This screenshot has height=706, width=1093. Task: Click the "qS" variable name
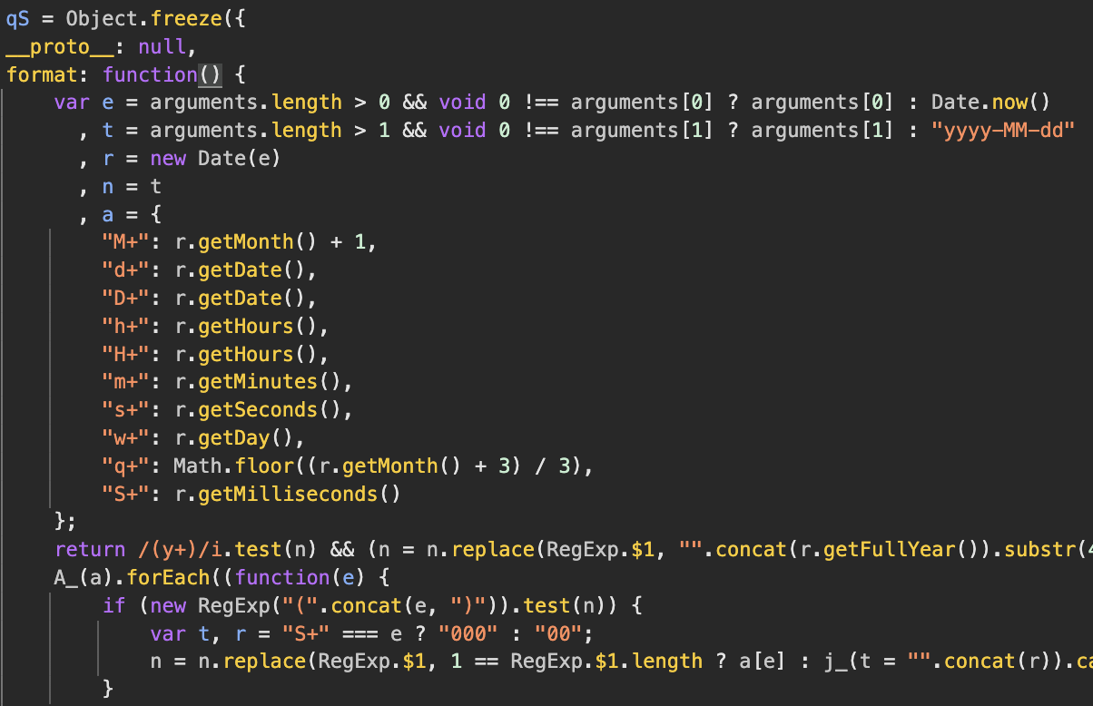point(18,18)
